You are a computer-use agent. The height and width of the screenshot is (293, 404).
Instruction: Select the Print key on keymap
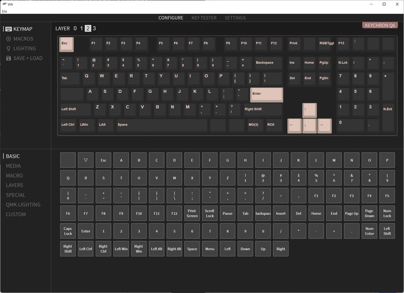(294, 44)
